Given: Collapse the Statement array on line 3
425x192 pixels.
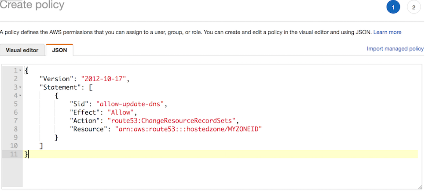Looking at the screenshot, I should pyautogui.click(x=20, y=87).
